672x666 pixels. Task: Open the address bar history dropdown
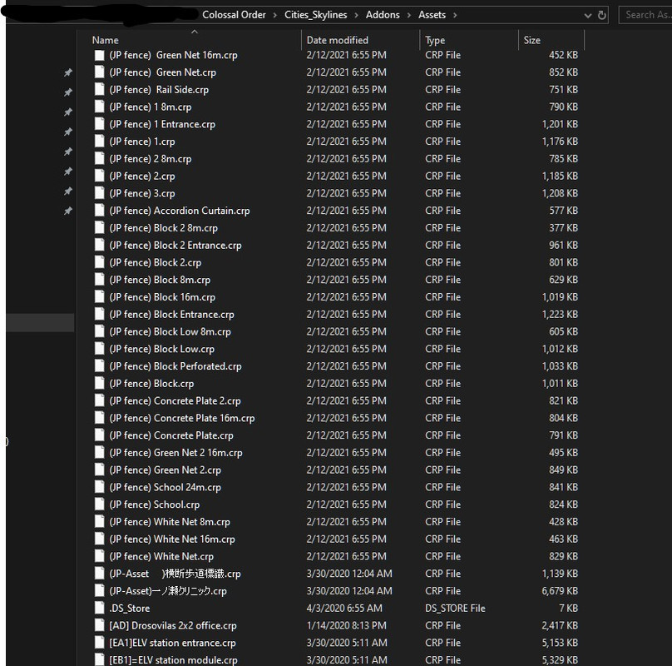click(x=587, y=16)
